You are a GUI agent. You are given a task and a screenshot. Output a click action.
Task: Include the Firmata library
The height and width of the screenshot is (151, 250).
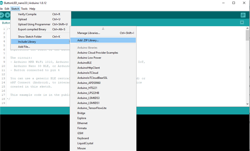click(x=103, y=128)
